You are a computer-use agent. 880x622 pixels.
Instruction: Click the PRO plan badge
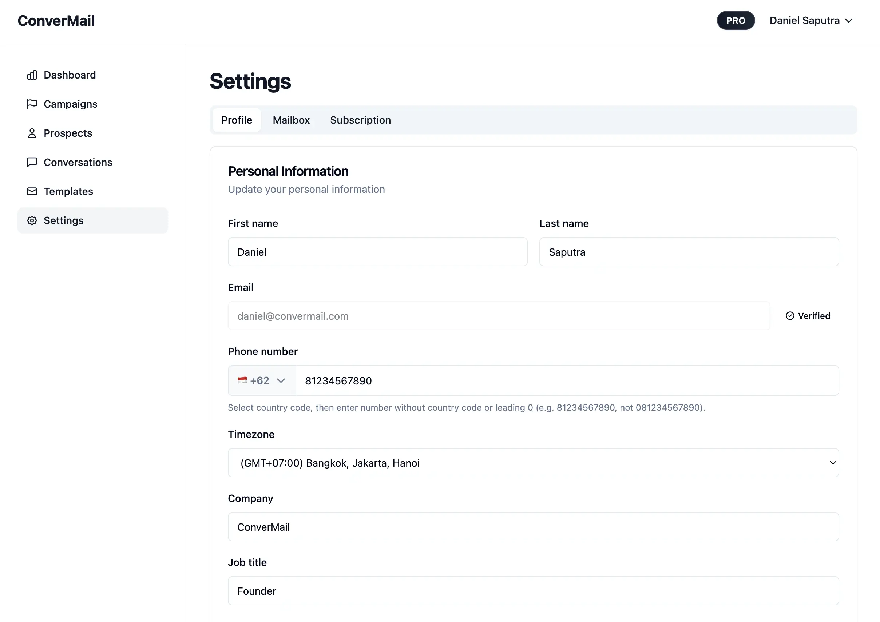(736, 21)
